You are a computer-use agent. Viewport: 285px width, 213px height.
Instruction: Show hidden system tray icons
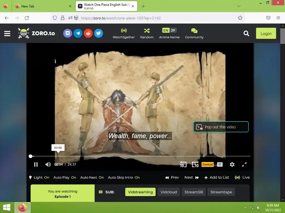tap(245, 208)
